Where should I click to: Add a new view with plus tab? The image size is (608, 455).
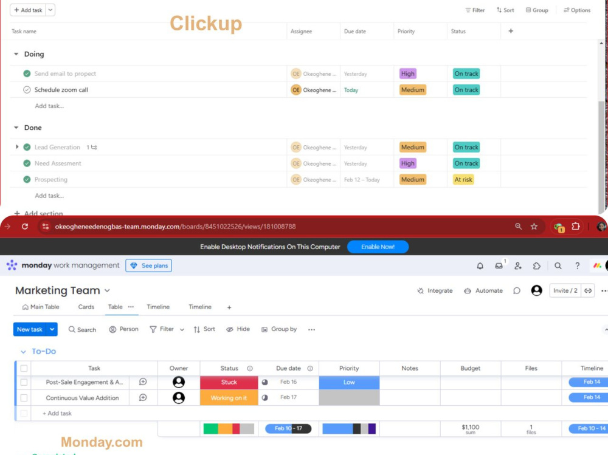click(x=229, y=307)
